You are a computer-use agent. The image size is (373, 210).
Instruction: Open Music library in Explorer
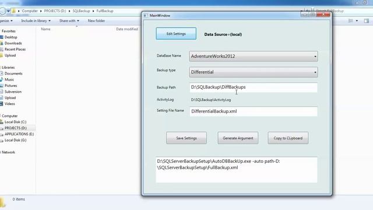(9, 79)
